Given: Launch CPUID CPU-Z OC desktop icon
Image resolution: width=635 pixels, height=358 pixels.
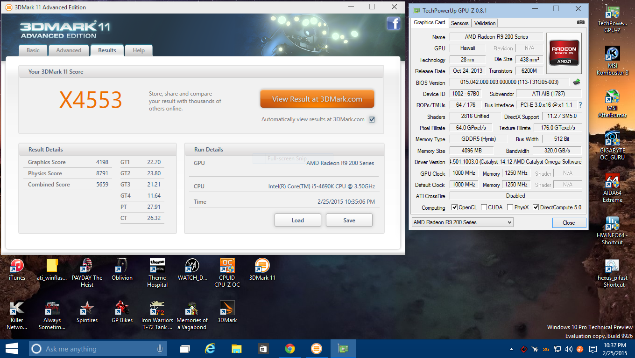Looking at the screenshot, I should coord(227,273).
